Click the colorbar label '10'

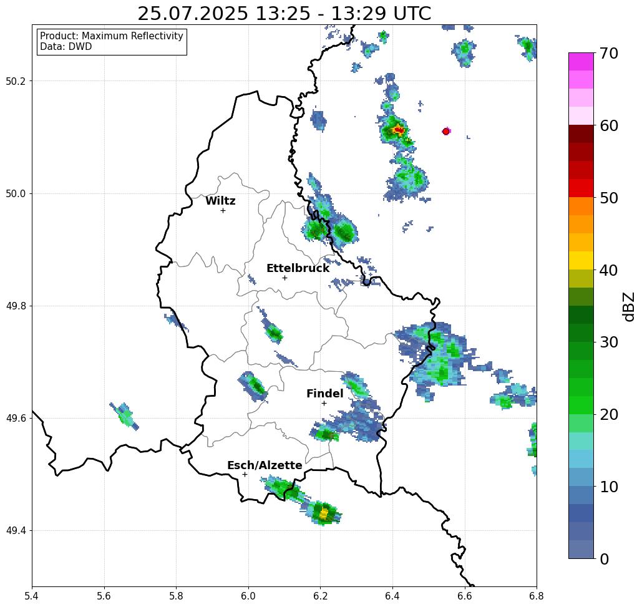608,487
